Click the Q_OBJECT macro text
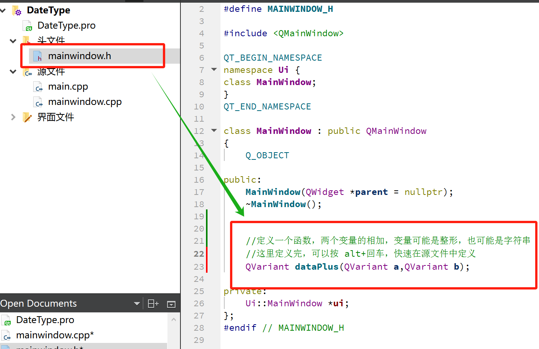Image resolution: width=539 pixels, height=349 pixels. 267,155
